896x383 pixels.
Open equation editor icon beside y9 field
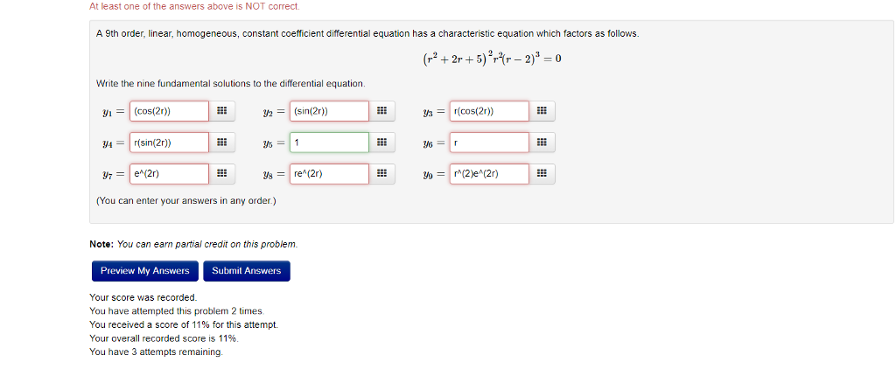click(542, 174)
